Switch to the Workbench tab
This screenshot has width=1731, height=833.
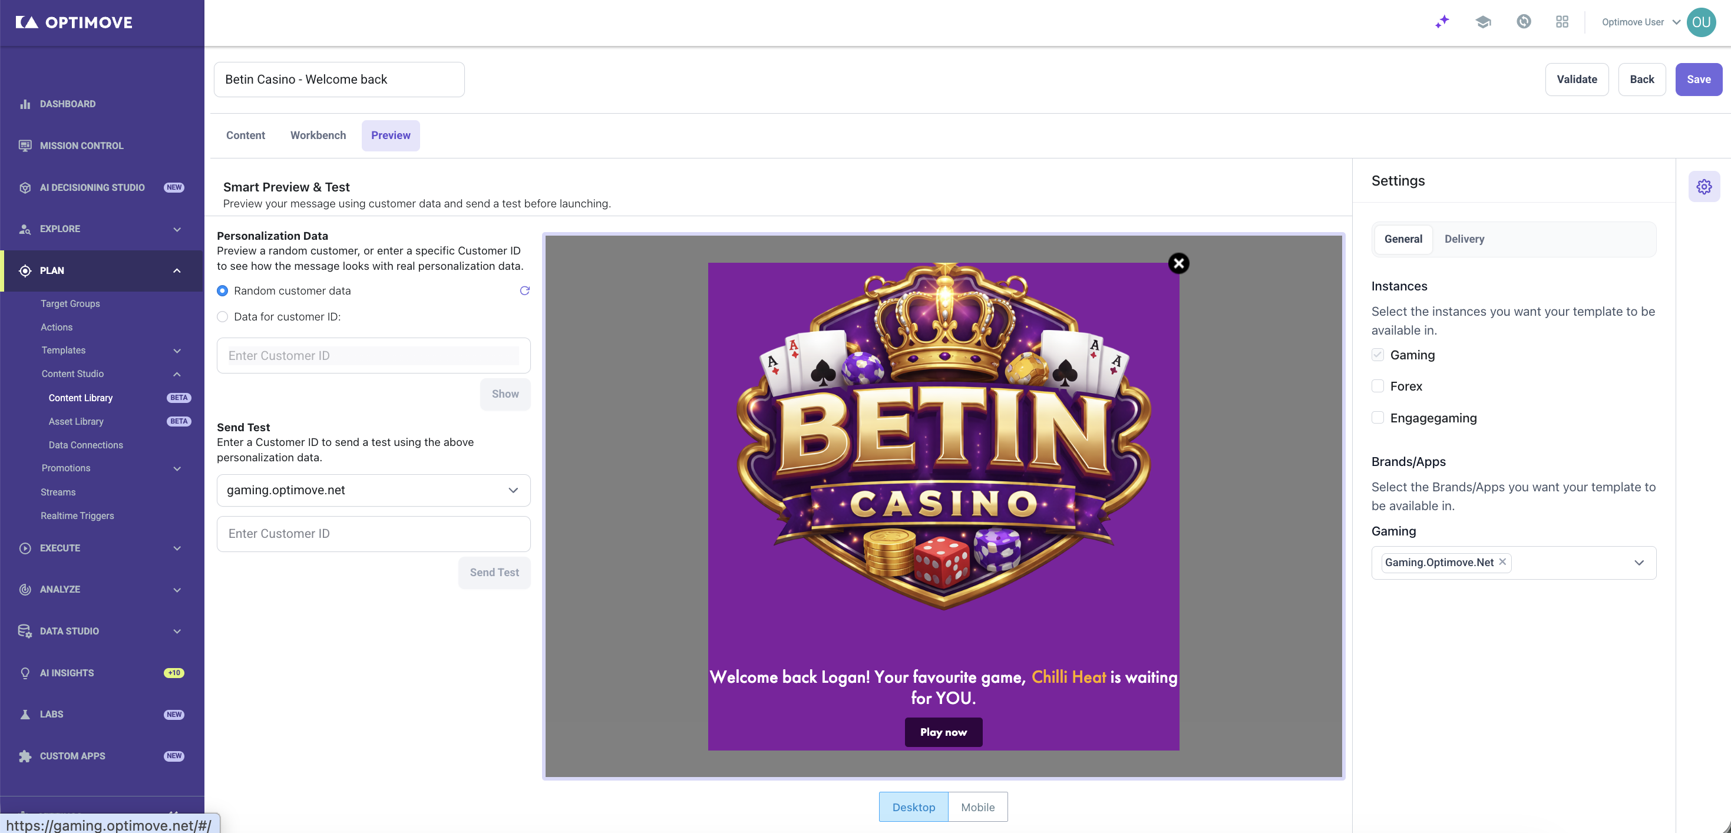coord(318,135)
